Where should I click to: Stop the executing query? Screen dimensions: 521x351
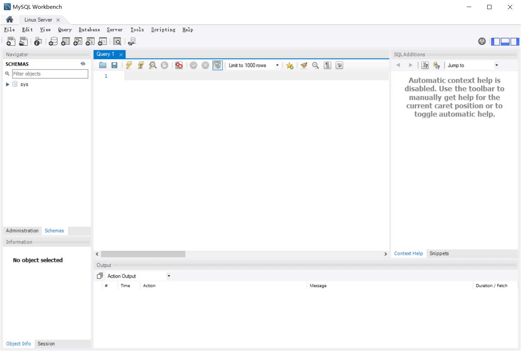click(x=164, y=65)
